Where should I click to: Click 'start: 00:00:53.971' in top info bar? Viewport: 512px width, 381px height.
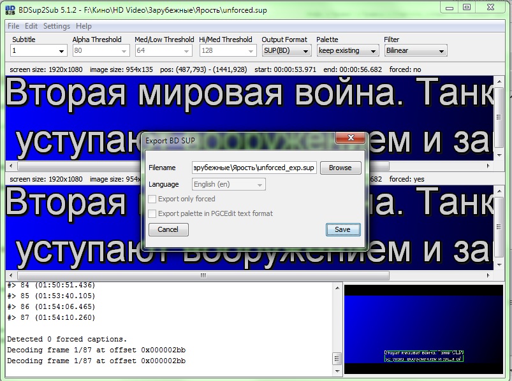pyautogui.click(x=285, y=69)
